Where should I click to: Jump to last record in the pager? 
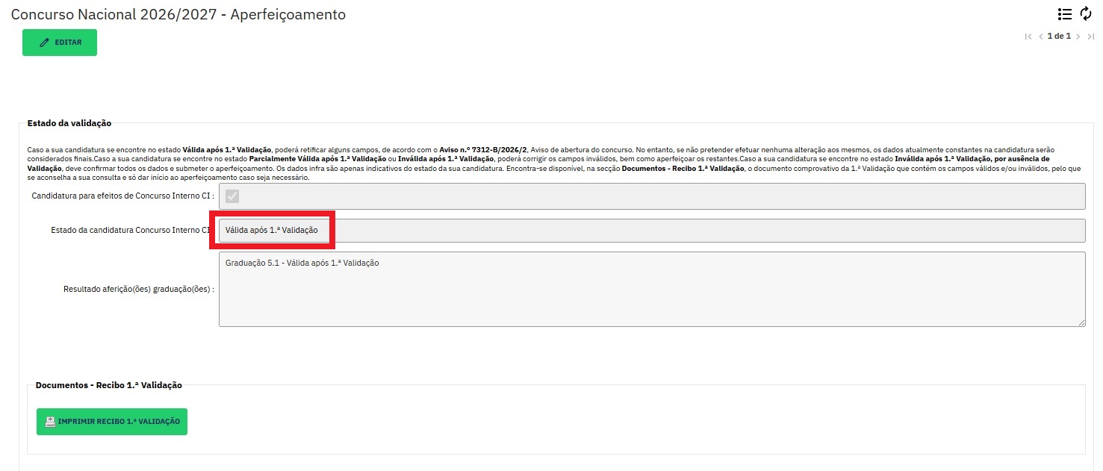click(1090, 37)
